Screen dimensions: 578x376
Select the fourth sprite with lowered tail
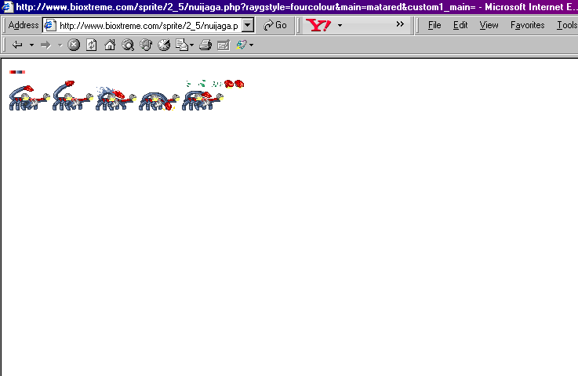click(159, 101)
